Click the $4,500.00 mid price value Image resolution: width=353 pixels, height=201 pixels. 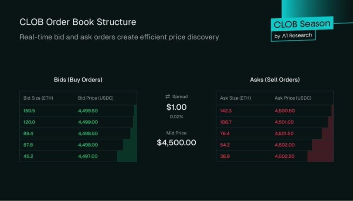tap(176, 142)
